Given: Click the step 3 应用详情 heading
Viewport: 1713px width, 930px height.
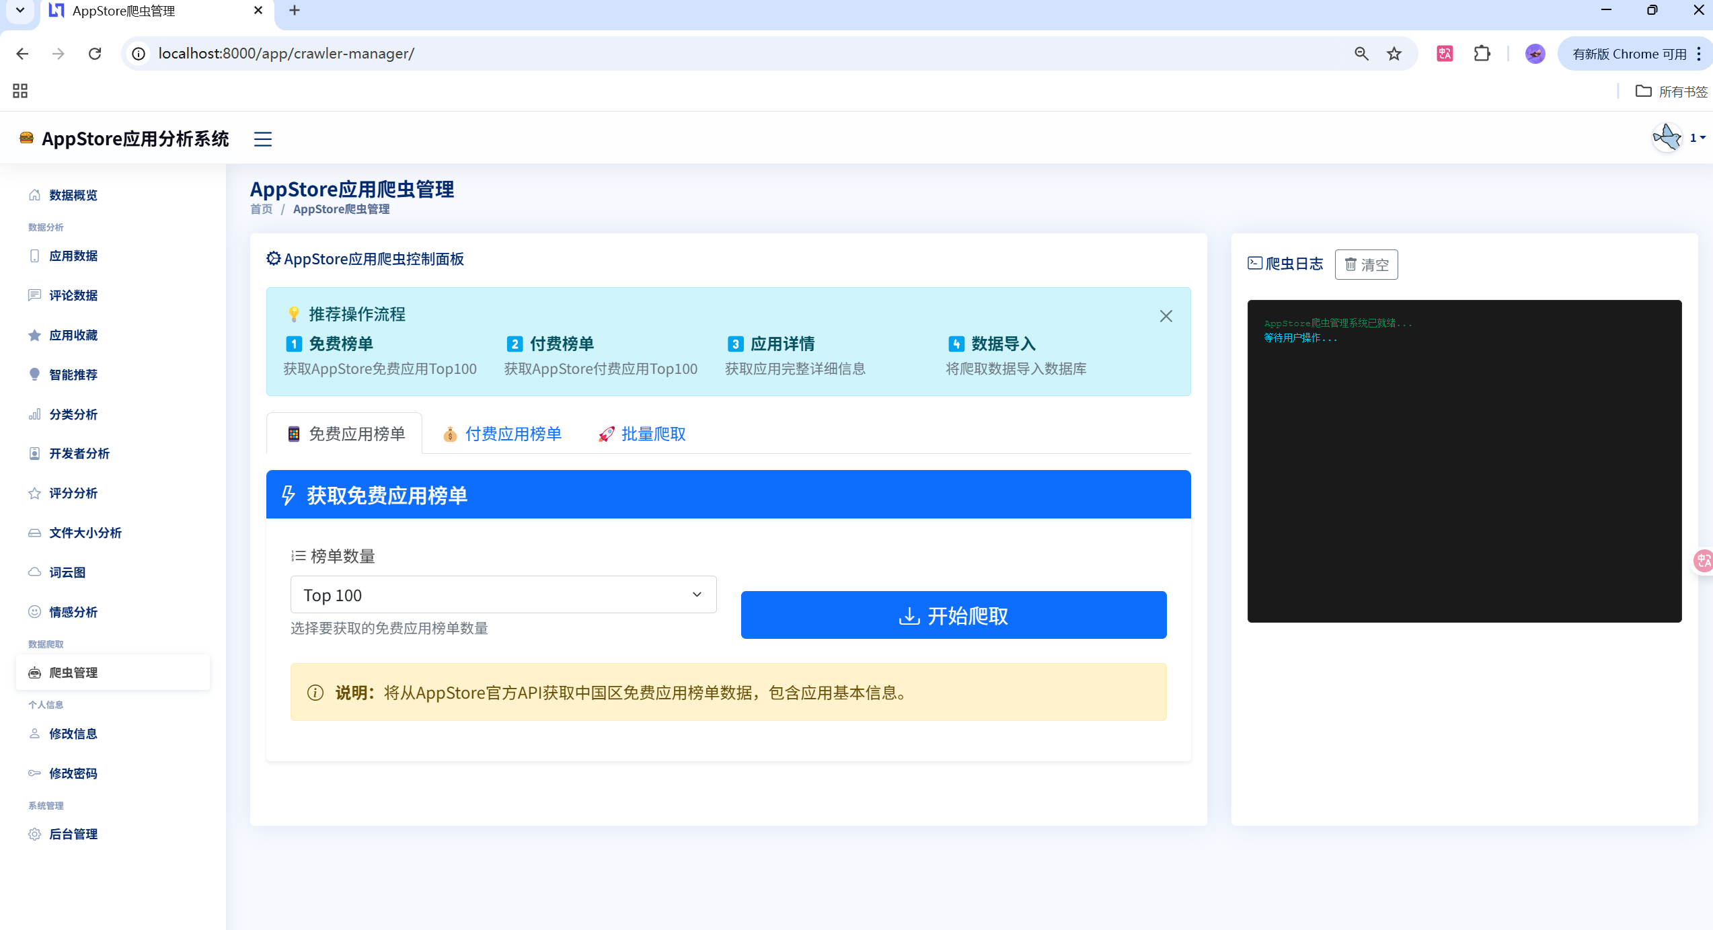Looking at the screenshot, I should 782,344.
